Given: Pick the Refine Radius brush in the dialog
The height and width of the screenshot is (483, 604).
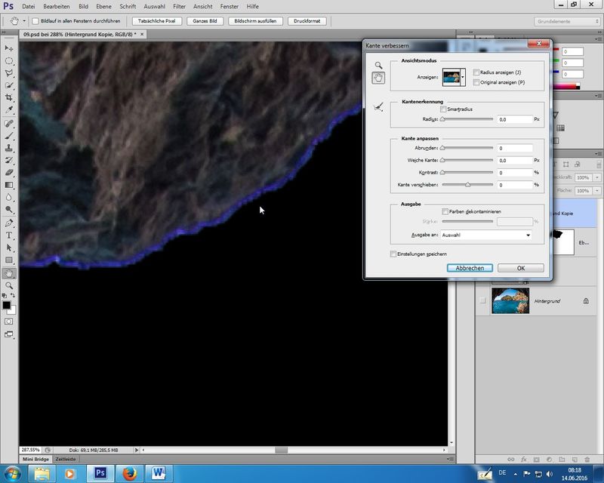Looking at the screenshot, I should coord(379,107).
